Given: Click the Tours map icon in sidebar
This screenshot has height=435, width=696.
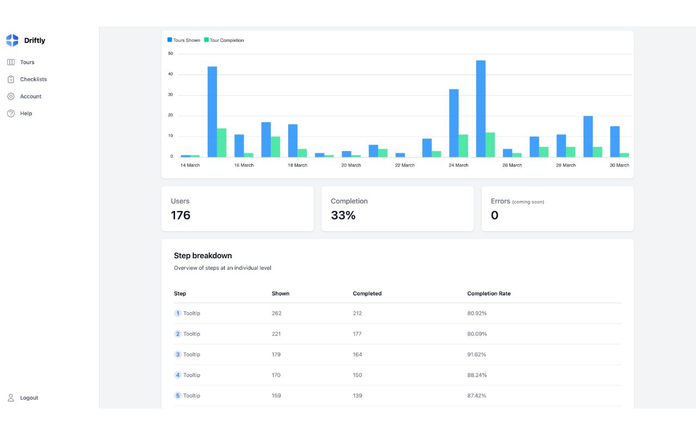Looking at the screenshot, I should pyautogui.click(x=10, y=63).
